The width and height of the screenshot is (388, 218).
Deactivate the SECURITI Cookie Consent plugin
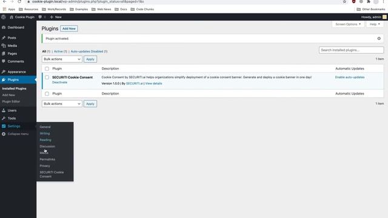(59, 82)
